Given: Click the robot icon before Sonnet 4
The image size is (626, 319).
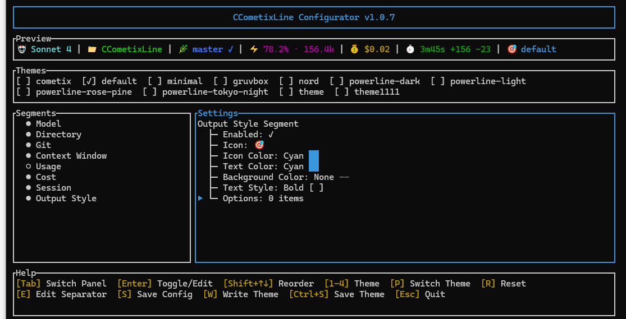Looking at the screenshot, I should [22, 49].
